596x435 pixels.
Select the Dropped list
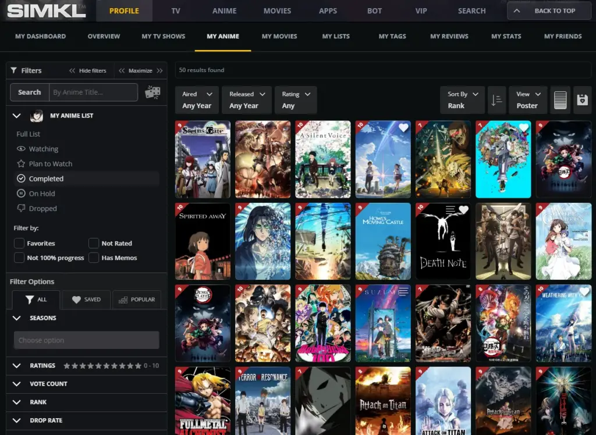[x=37, y=209]
